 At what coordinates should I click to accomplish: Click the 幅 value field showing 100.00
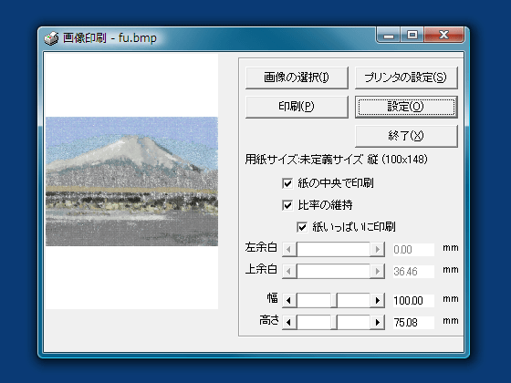tap(413, 300)
